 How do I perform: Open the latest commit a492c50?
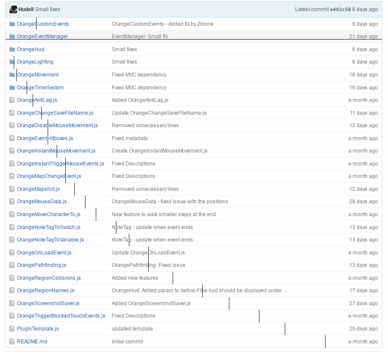[x=340, y=9]
